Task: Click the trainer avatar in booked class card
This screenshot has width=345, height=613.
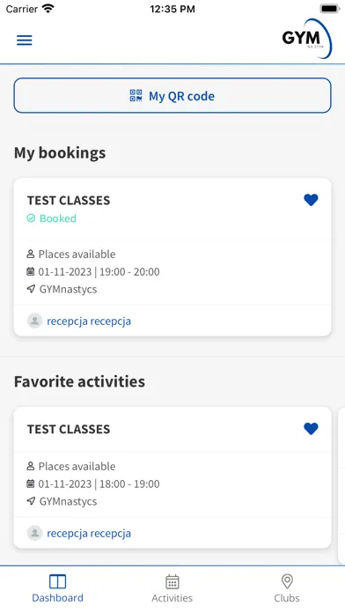Action: (x=35, y=321)
